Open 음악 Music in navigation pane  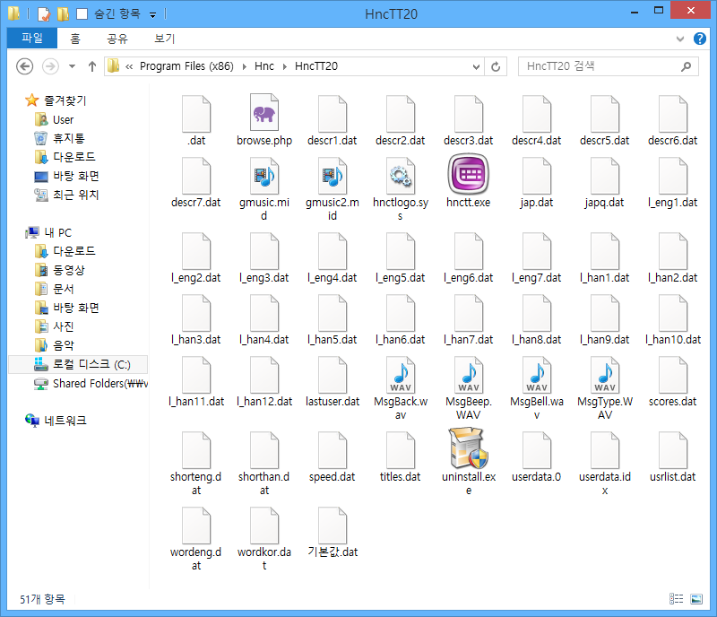click(x=64, y=345)
